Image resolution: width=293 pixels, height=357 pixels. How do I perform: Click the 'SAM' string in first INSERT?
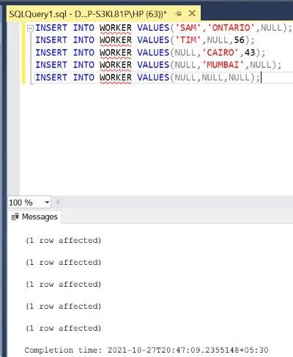188,28
